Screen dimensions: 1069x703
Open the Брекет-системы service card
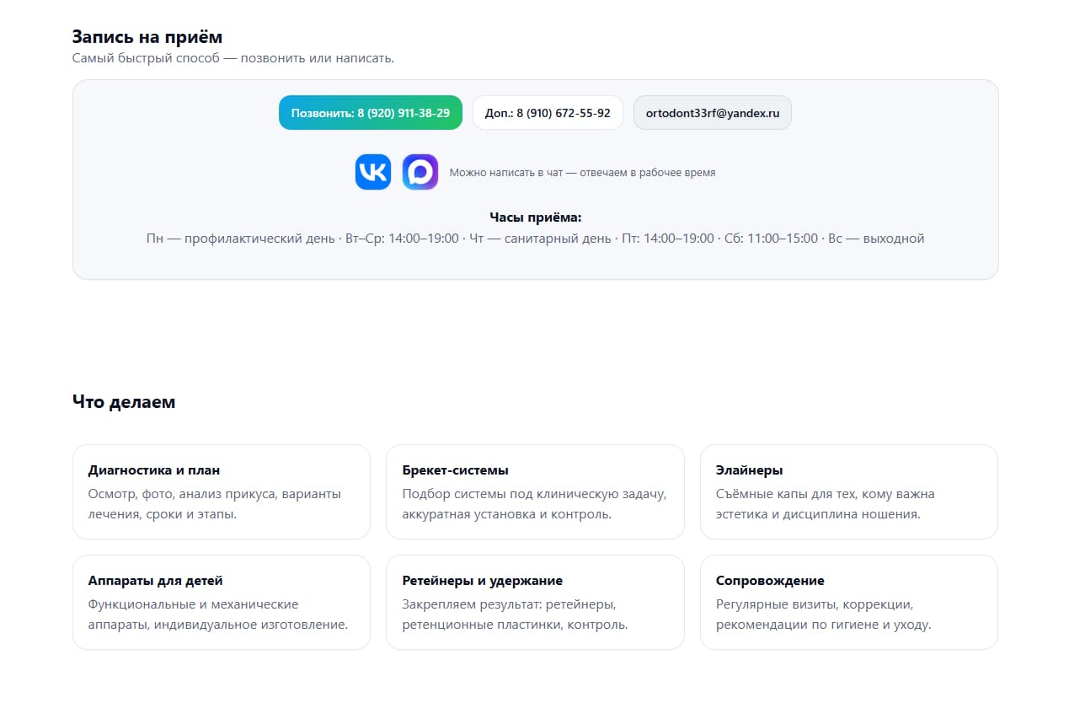[534, 491]
